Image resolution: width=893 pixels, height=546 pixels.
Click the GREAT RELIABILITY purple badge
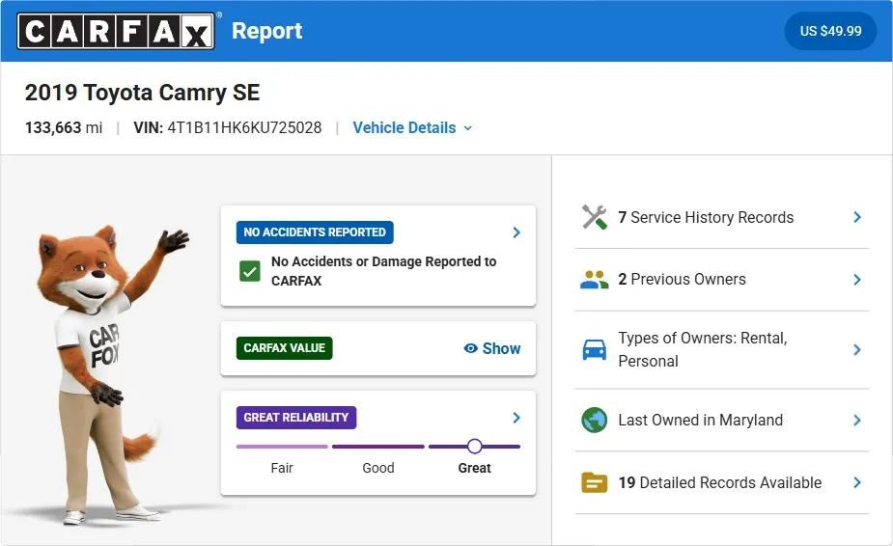coord(296,418)
